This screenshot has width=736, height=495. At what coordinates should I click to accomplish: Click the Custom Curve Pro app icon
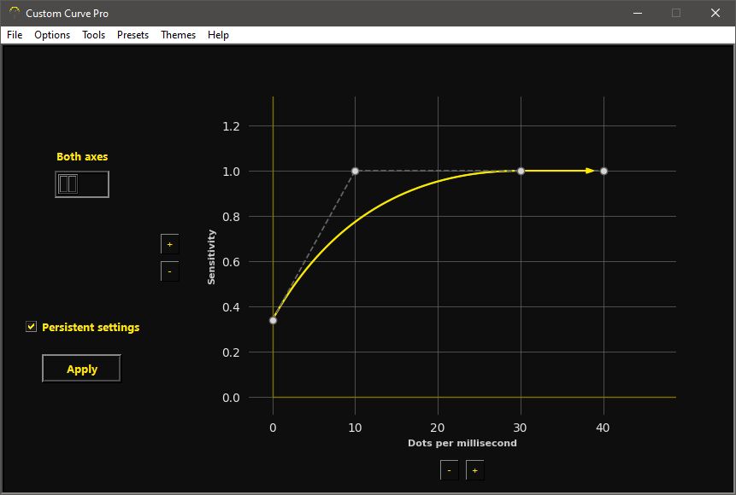pyautogui.click(x=15, y=13)
